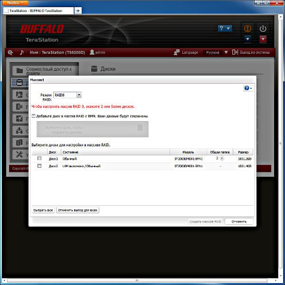Click the home icon in the red bar
This screenshot has width=285, height=285.
10,53
